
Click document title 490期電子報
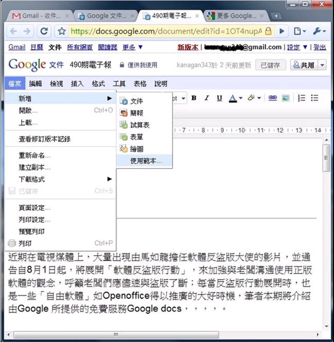90,65
